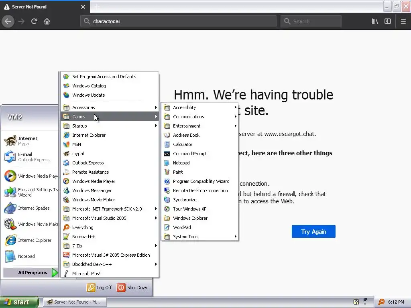Start Tour Windows XP

200,209
